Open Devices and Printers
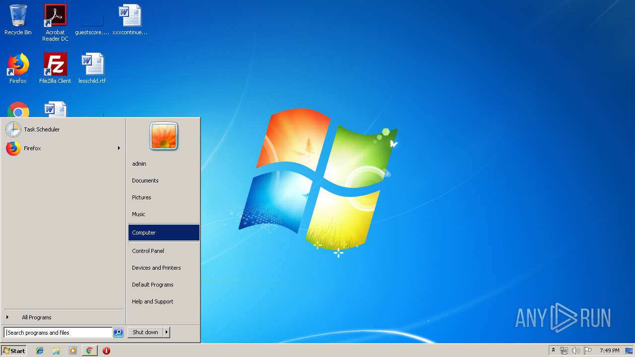 pyautogui.click(x=164, y=268)
